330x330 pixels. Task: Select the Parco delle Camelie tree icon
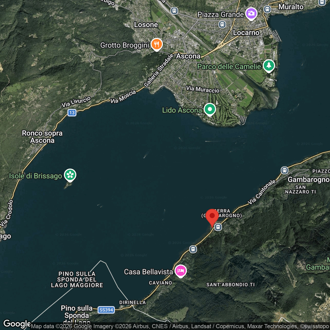click(x=269, y=65)
